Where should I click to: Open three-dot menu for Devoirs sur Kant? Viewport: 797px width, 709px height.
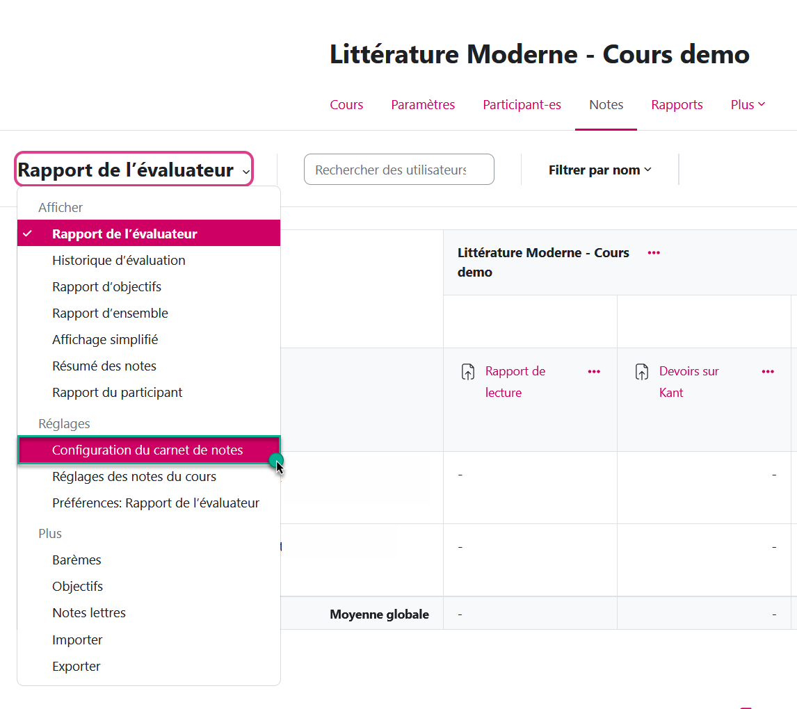[x=767, y=372]
